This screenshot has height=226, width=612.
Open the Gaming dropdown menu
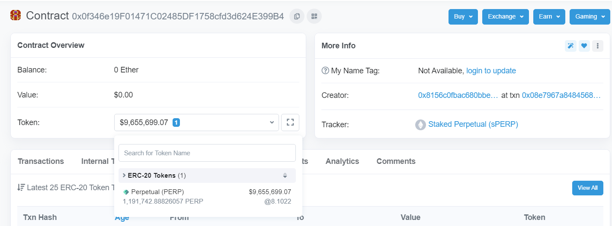[590, 16]
